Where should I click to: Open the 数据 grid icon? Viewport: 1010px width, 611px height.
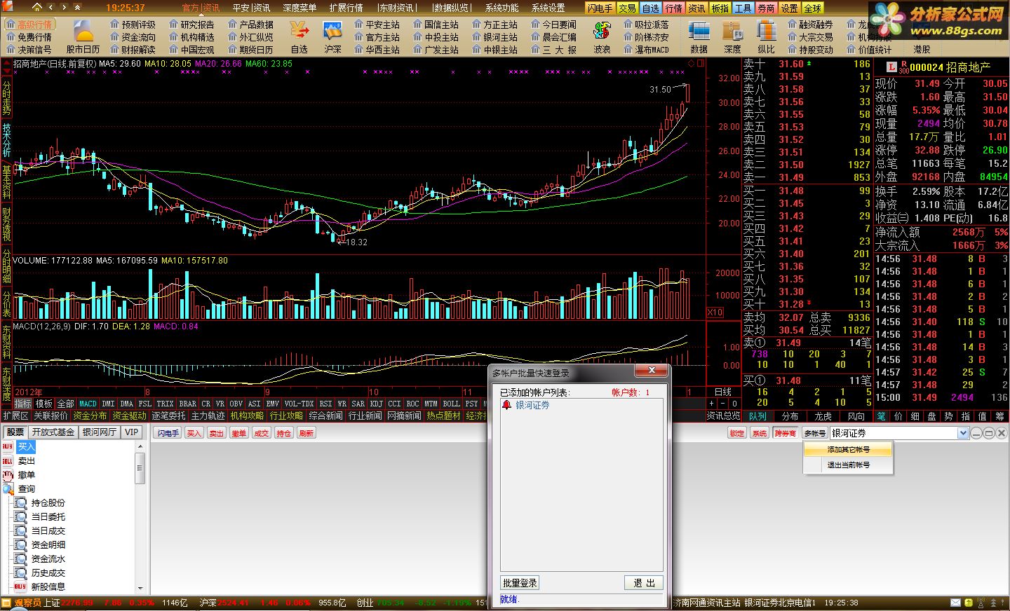[699, 31]
